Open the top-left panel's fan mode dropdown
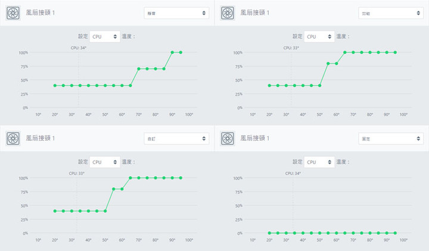The height and width of the screenshot is (251, 429). pyautogui.click(x=176, y=13)
